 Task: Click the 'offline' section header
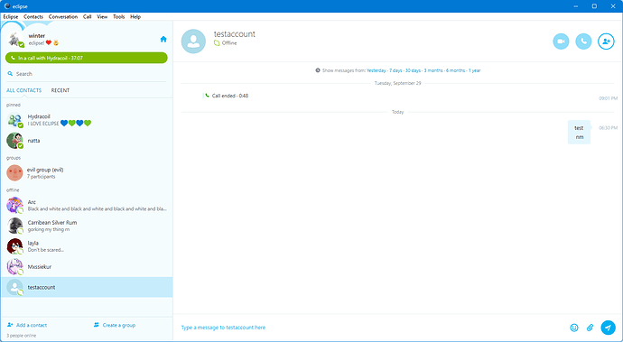point(13,189)
